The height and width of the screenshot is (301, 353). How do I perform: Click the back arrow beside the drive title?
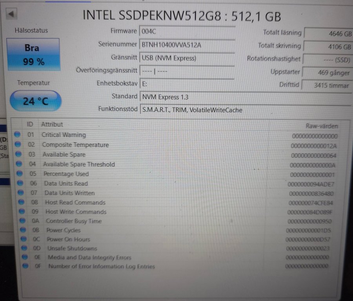(11, 14)
